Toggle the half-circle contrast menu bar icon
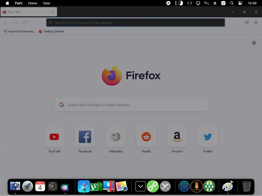Image resolution: width=262 pixels, height=196 pixels. [180, 3]
